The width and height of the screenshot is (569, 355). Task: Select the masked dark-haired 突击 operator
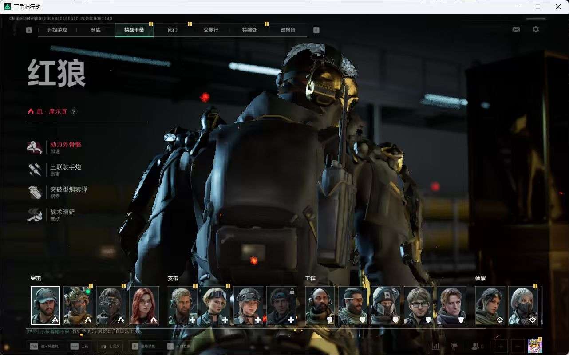(111, 305)
